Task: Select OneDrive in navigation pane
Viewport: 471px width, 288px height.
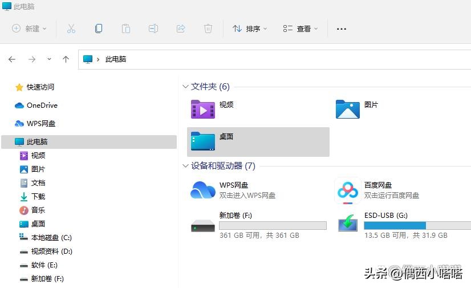Action: [x=36, y=106]
